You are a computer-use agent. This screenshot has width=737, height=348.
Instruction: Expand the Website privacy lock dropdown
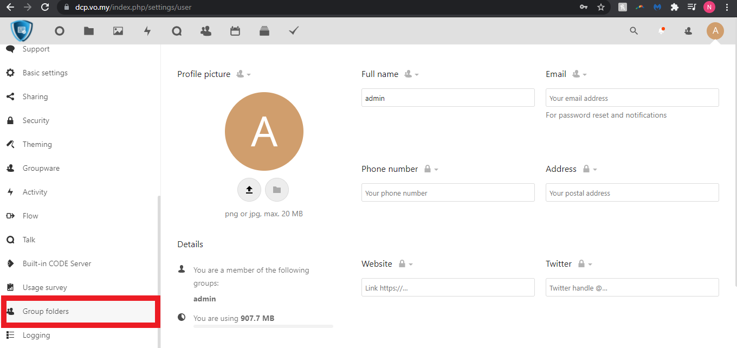pyautogui.click(x=405, y=264)
